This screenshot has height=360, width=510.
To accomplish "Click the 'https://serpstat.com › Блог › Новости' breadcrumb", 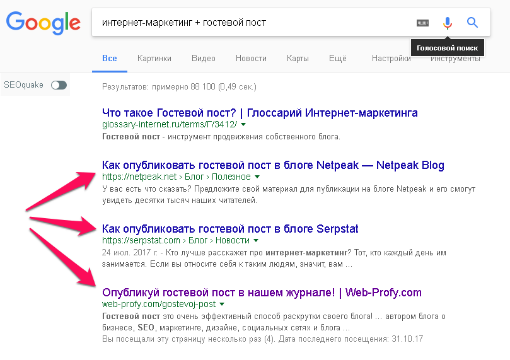I will [x=176, y=241].
